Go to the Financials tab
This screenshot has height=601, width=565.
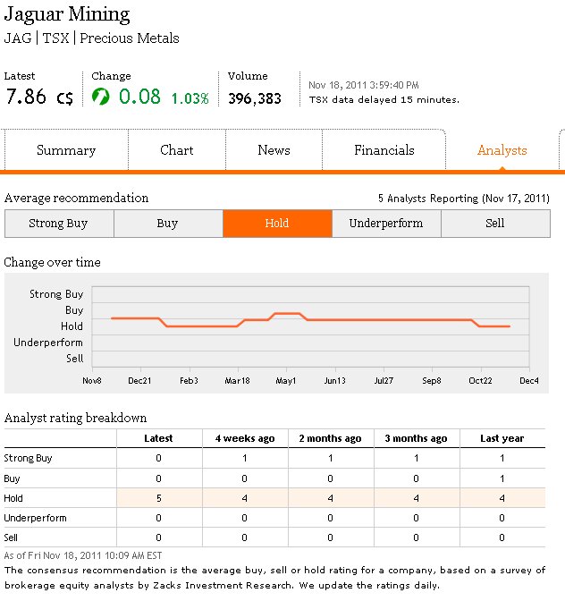click(384, 150)
